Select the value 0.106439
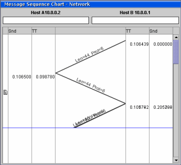The width and height of the screenshot is (181, 165). click(139, 44)
